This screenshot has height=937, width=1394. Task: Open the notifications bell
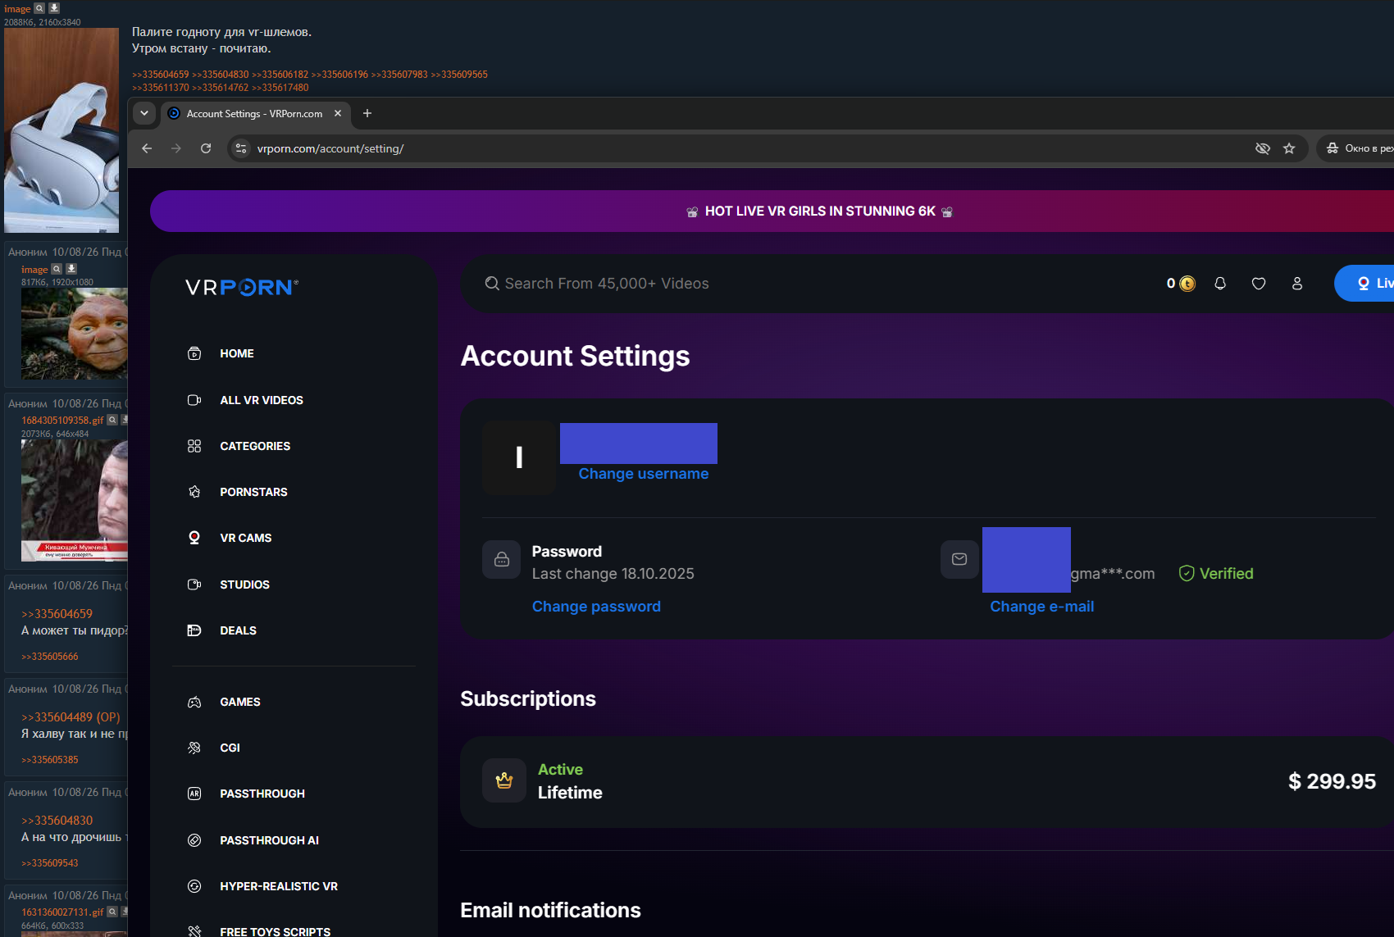[1220, 284]
